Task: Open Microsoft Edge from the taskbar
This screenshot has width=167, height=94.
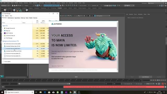Action: pyautogui.click(x=45, y=92)
